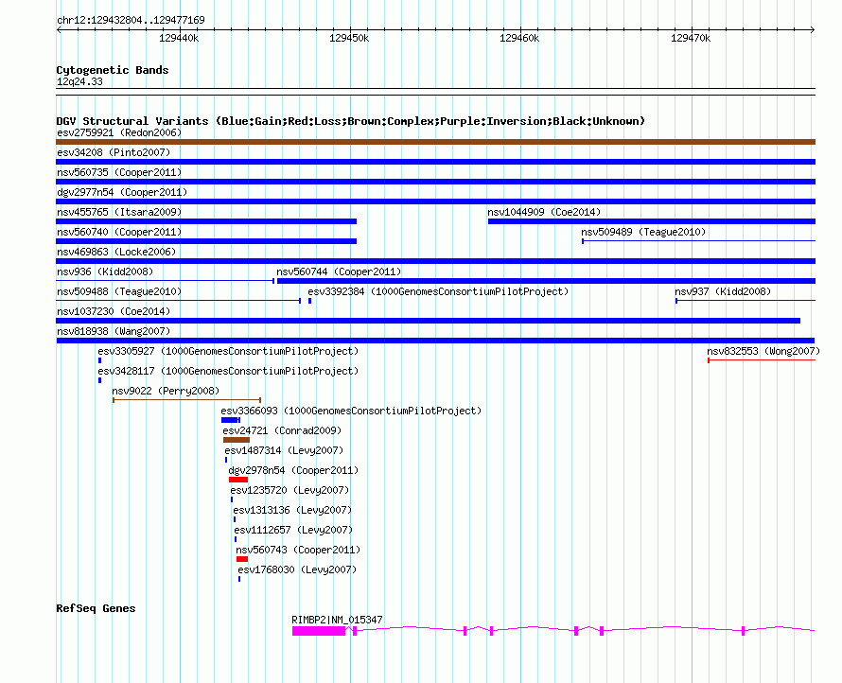Select esv1487314 (Levy2007) label

click(284, 450)
